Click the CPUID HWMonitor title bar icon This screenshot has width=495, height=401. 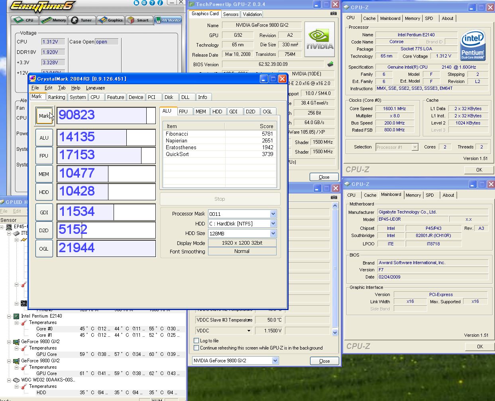tap(3, 202)
